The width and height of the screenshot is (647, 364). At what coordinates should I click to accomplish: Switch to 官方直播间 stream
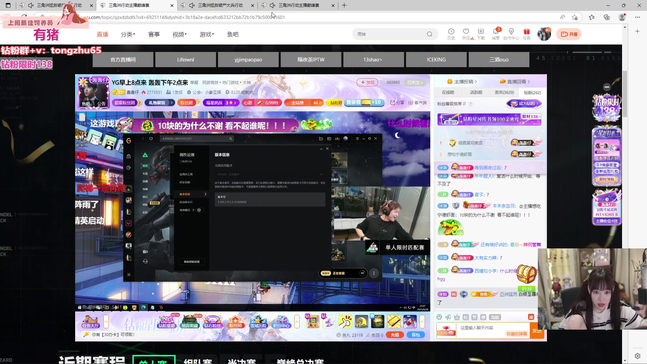pos(123,60)
